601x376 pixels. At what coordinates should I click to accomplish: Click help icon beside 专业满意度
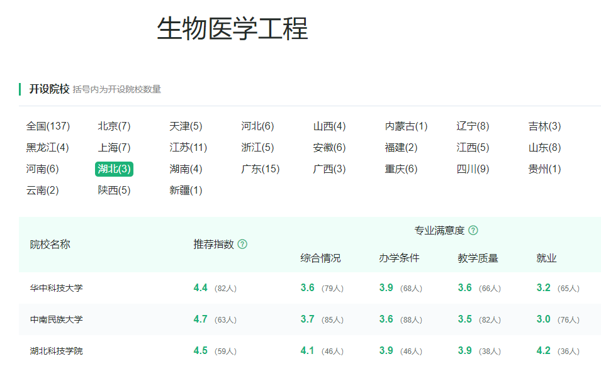click(x=473, y=231)
